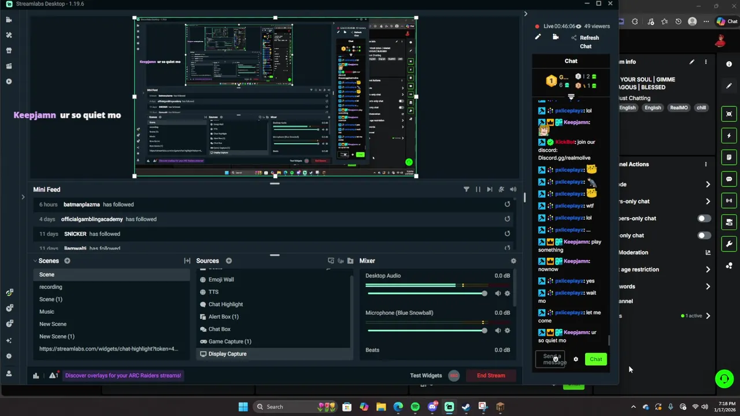Open the Highlighter clapperboard sidebar icon
The width and height of the screenshot is (740, 416).
[9, 66]
